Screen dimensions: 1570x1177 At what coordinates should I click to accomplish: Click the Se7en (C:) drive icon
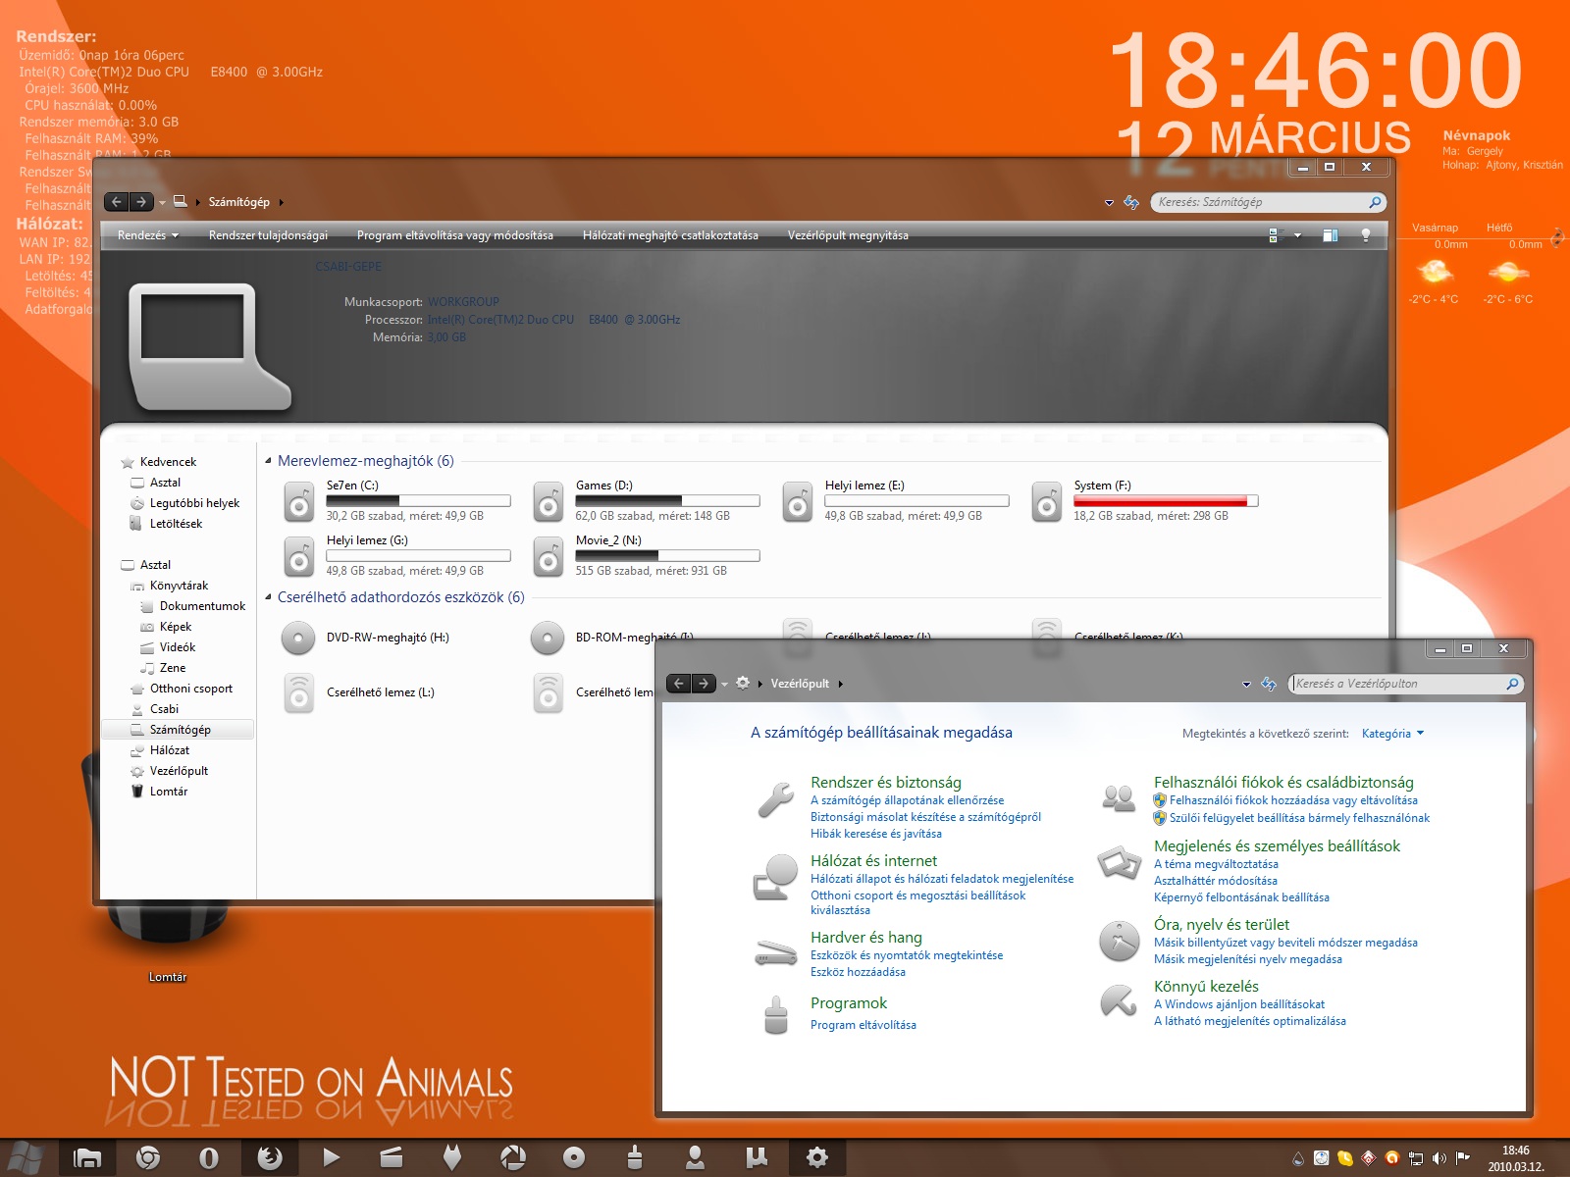click(298, 502)
